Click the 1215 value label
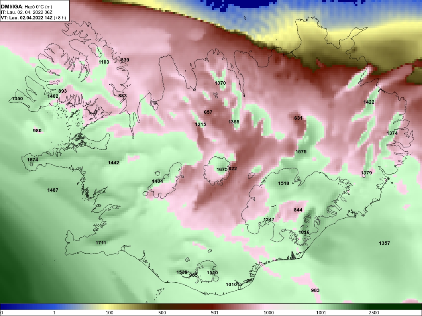This screenshot has width=422, height=316. click(200, 124)
